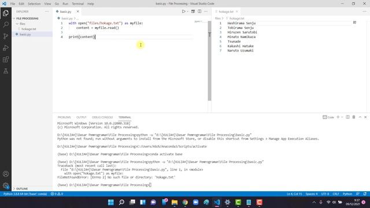Click the Ln 4, Col 15 status entry
Screen dimensions: 370x208
click(294, 194)
